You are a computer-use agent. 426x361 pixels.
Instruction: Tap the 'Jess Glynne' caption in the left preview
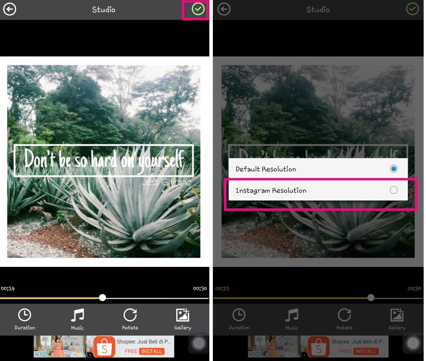tap(167, 182)
